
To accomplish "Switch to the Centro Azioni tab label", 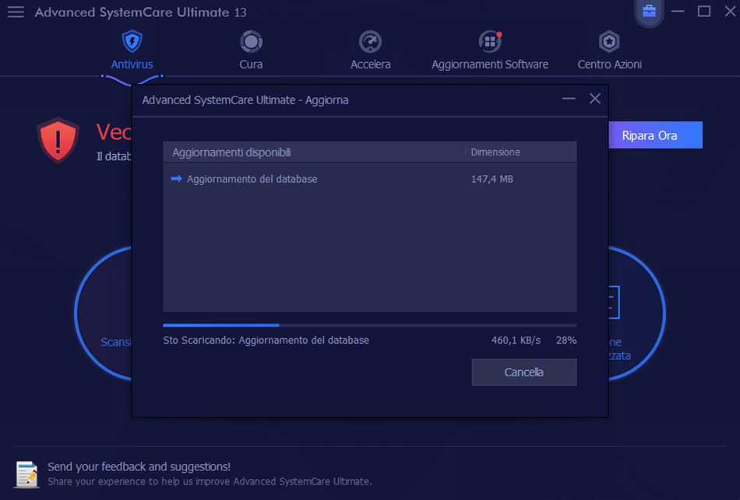I will (609, 65).
